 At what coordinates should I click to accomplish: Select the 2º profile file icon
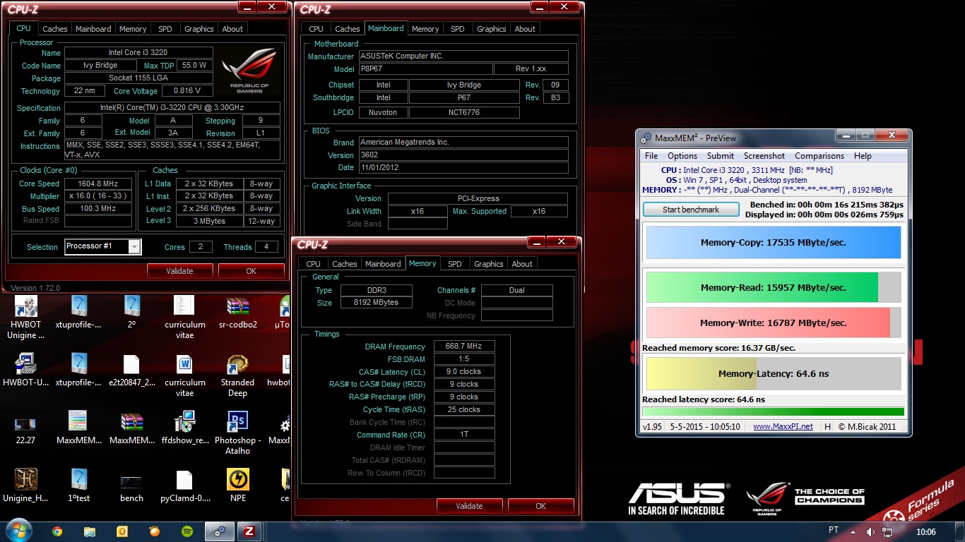point(131,313)
